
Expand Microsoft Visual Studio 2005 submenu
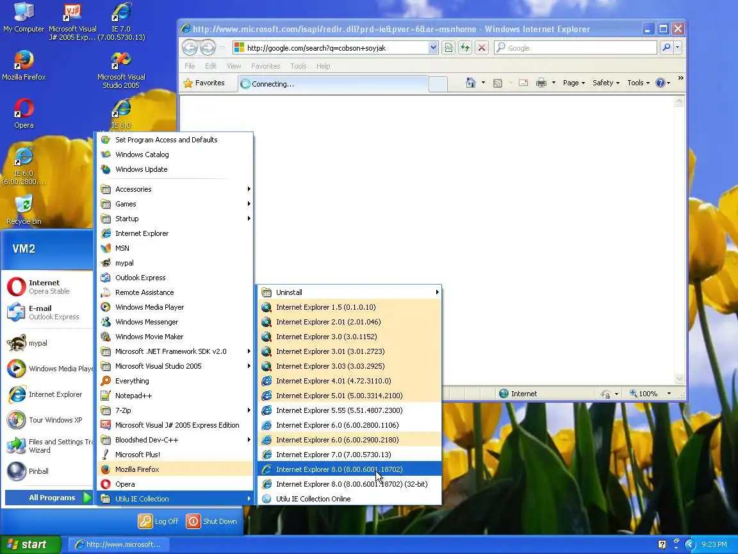tap(175, 366)
